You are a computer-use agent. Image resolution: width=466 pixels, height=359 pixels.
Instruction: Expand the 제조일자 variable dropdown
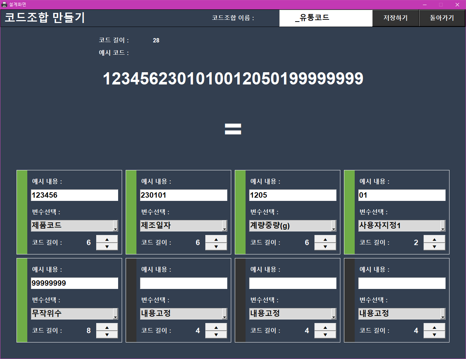click(224, 226)
